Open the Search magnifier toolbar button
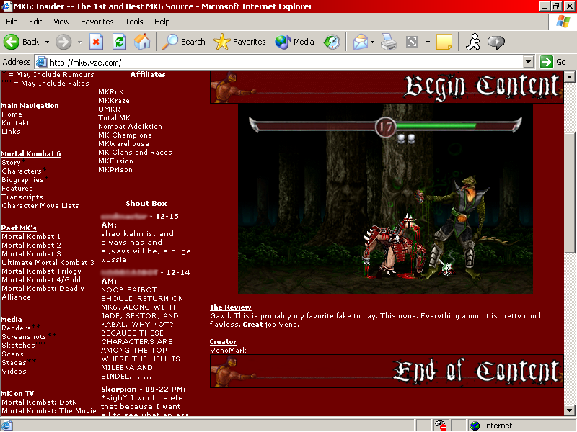This screenshot has width=577, height=432. point(184,42)
